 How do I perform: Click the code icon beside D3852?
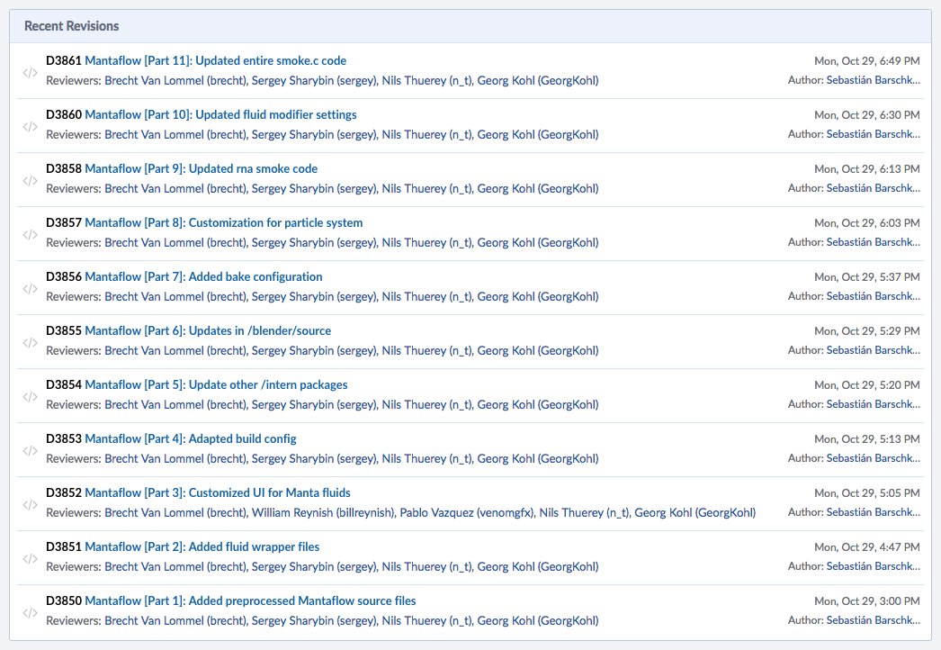tap(30, 505)
